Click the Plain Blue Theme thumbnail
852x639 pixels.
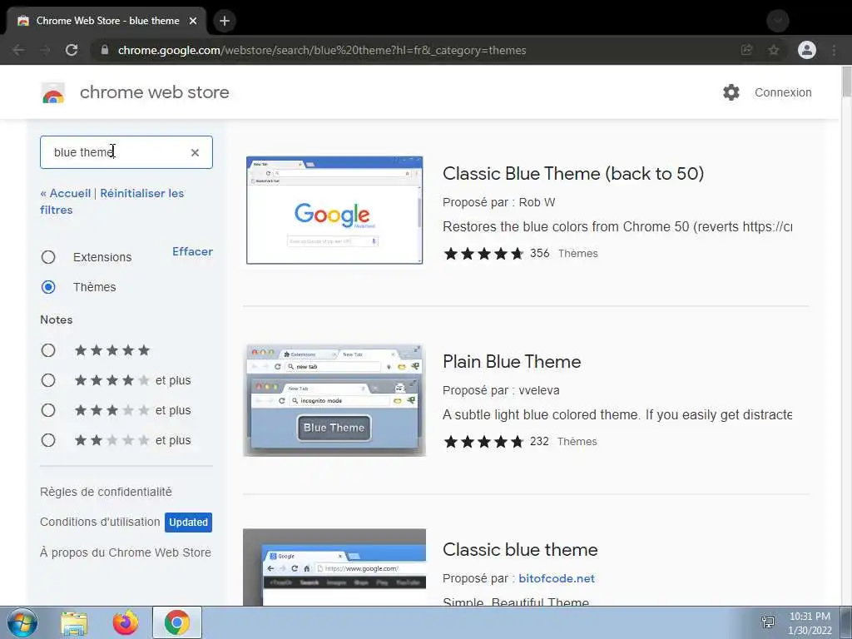[x=334, y=400]
